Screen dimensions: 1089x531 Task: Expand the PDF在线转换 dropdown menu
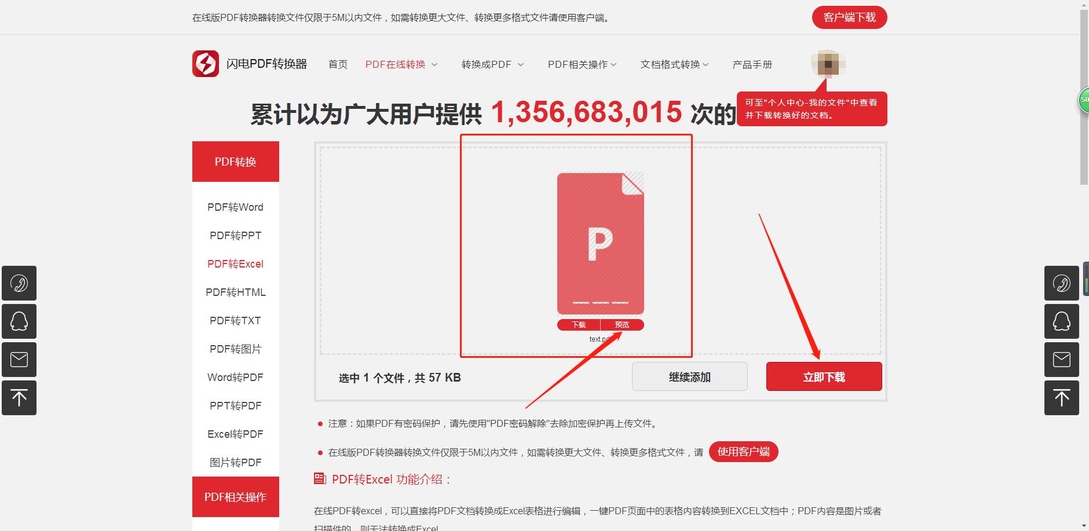click(x=401, y=64)
